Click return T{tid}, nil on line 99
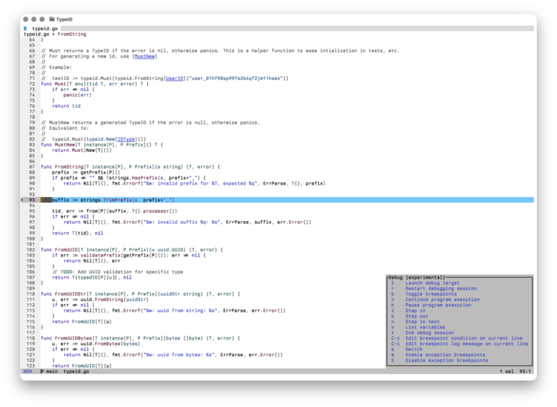 tap(78, 233)
